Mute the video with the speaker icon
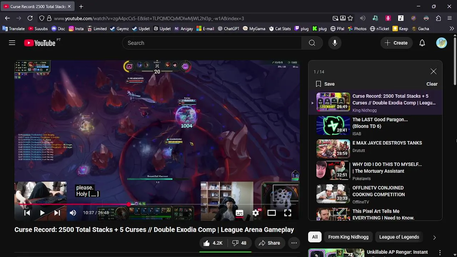 (73, 213)
